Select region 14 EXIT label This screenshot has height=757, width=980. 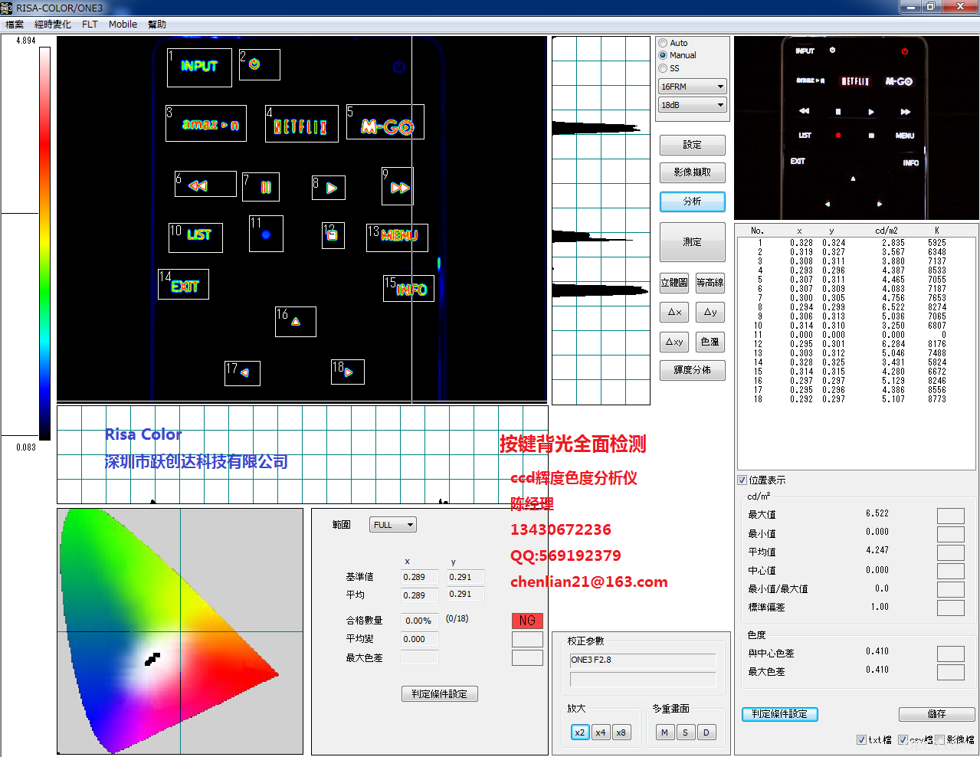(183, 284)
